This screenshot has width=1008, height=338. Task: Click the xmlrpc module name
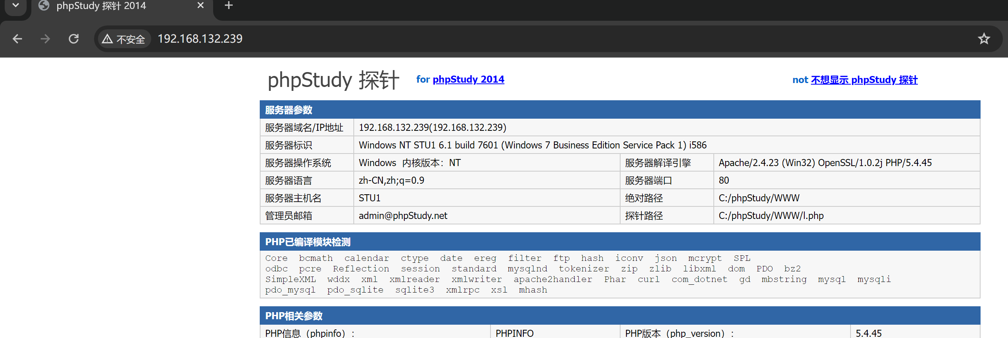(x=462, y=290)
